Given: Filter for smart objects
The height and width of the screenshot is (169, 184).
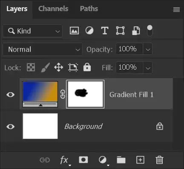Looking at the screenshot, I should pos(136,31).
